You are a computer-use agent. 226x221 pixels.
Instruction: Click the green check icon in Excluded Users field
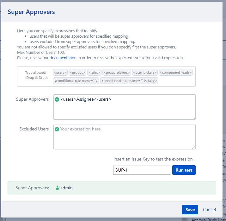(x=57, y=129)
